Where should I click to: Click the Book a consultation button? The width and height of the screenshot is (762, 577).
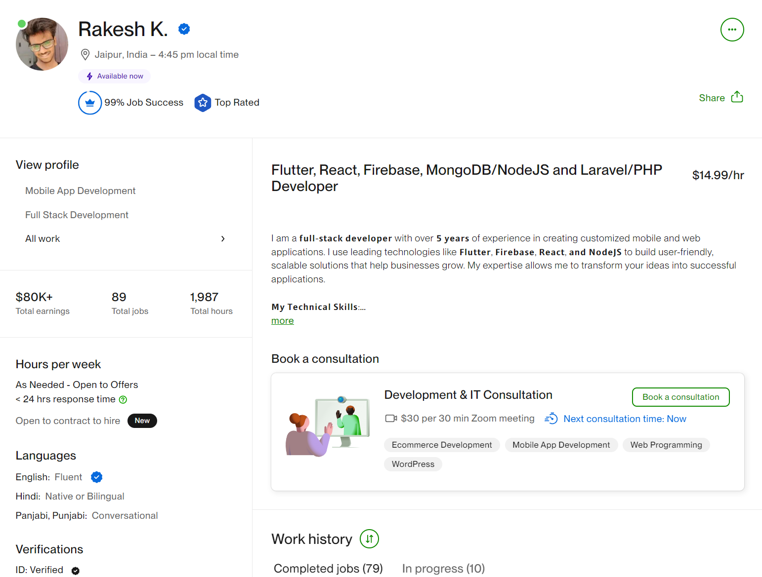680,397
